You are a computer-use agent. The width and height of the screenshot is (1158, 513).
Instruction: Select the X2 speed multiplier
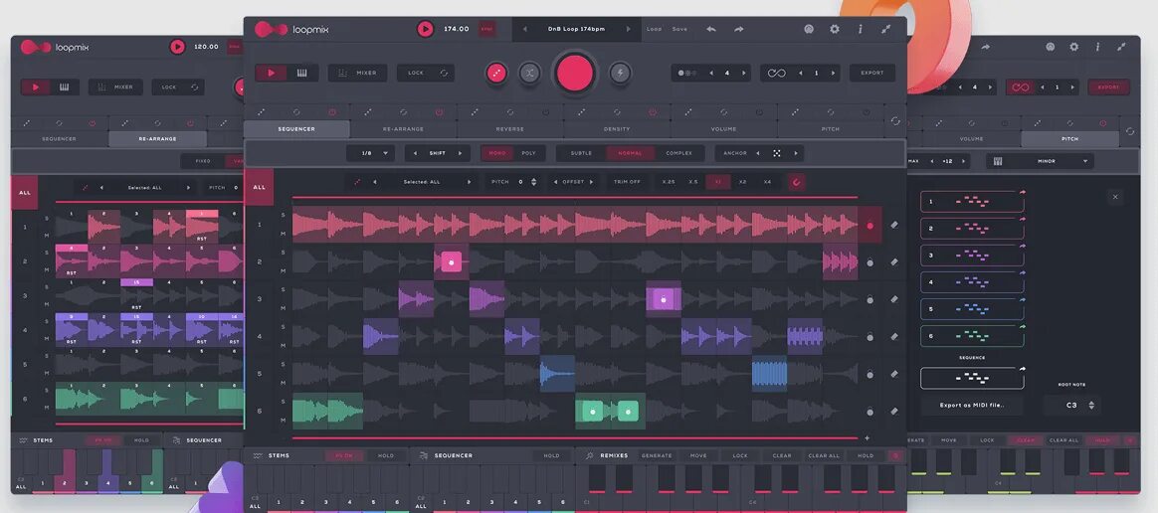coord(742,182)
